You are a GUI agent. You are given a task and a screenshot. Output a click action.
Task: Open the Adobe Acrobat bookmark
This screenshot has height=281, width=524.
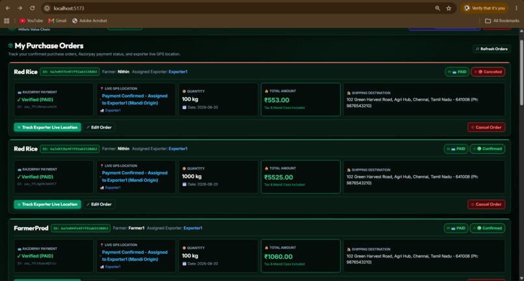pyautogui.click(x=90, y=21)
